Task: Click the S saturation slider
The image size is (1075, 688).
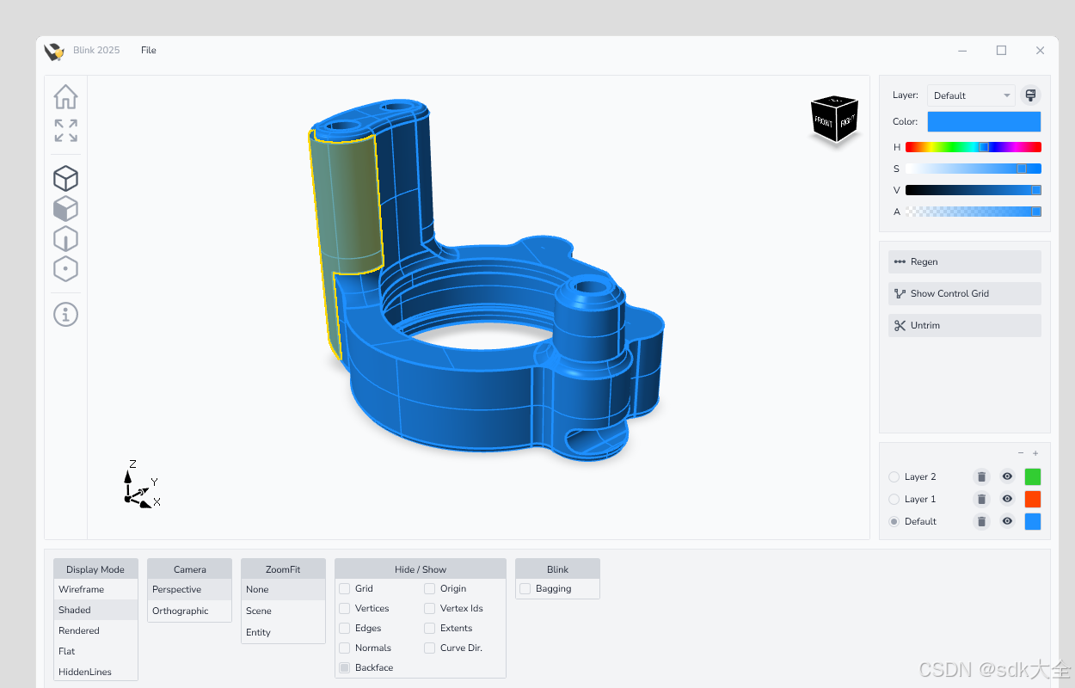Action: pyautogui.click(x=974, y=169)
